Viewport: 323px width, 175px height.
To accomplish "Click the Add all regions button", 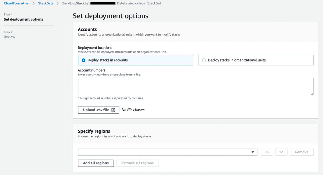I will pos(96,163).
